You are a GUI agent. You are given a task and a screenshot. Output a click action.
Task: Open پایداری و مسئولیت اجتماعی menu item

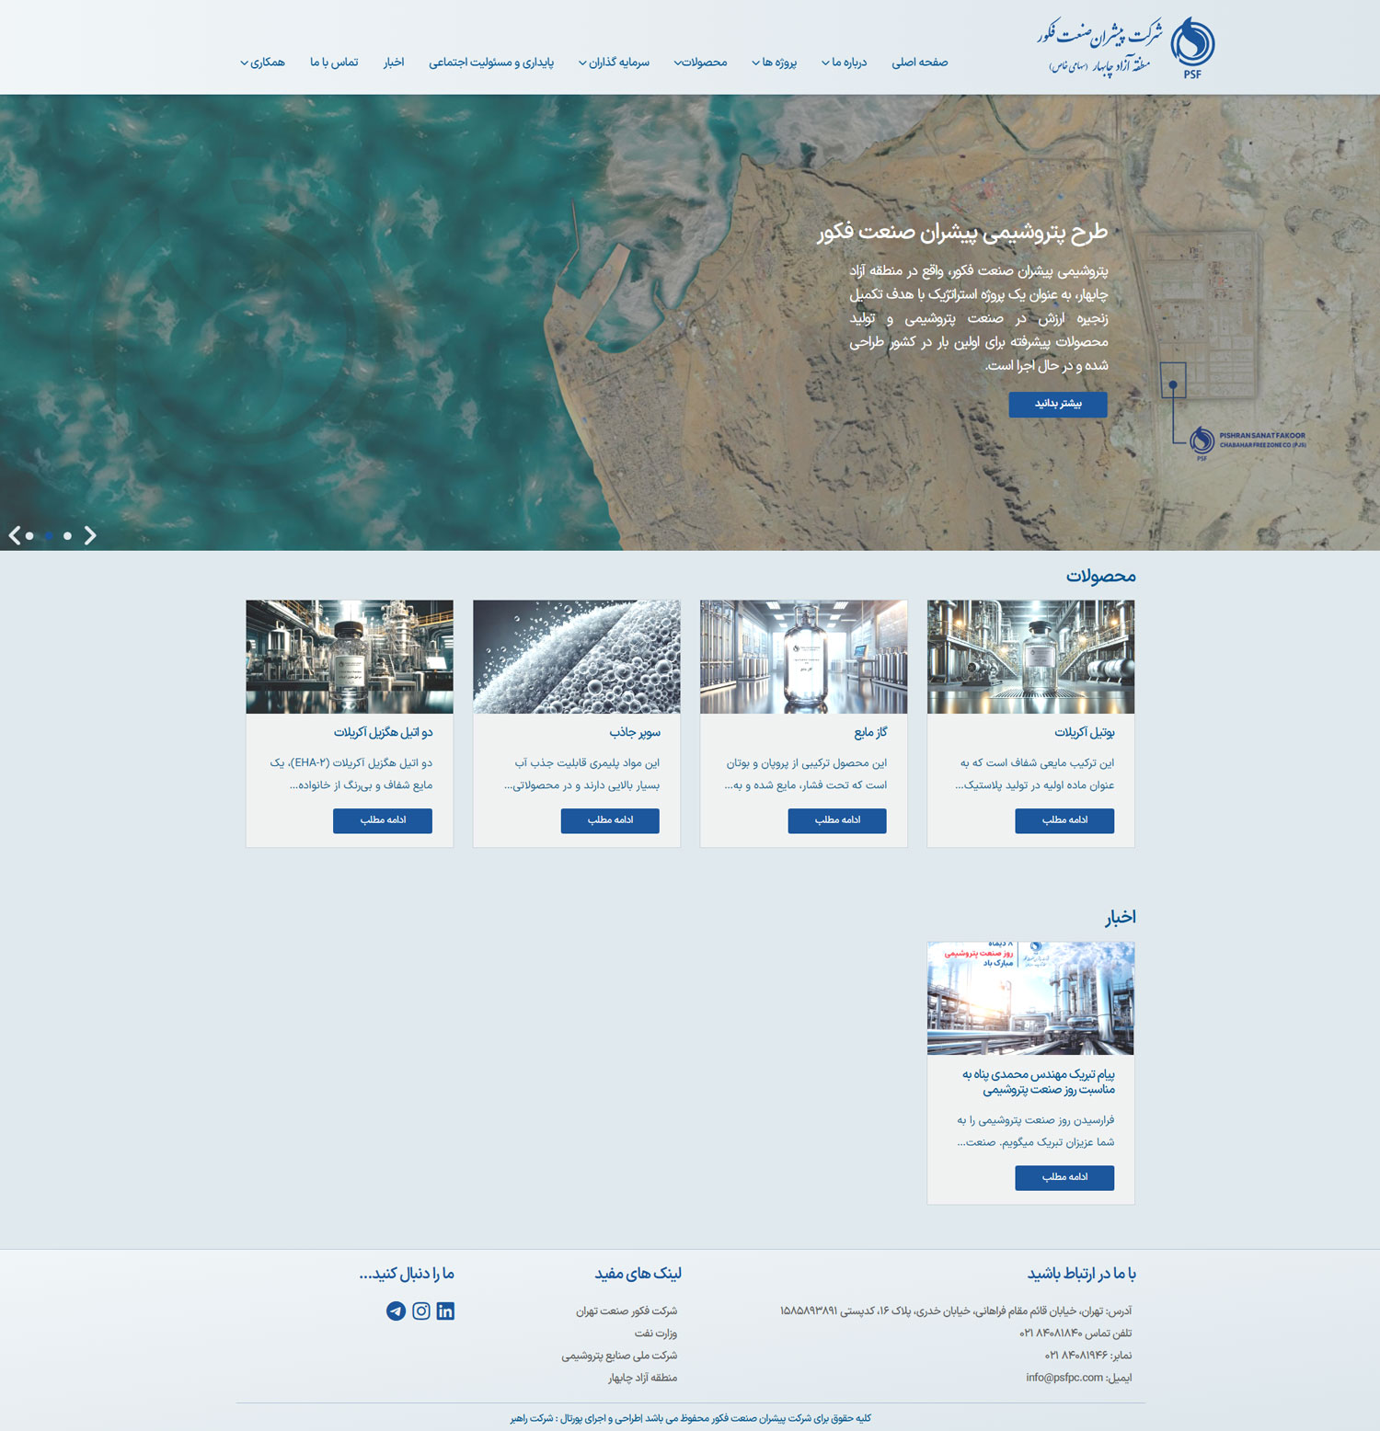(x=491, y=63)
